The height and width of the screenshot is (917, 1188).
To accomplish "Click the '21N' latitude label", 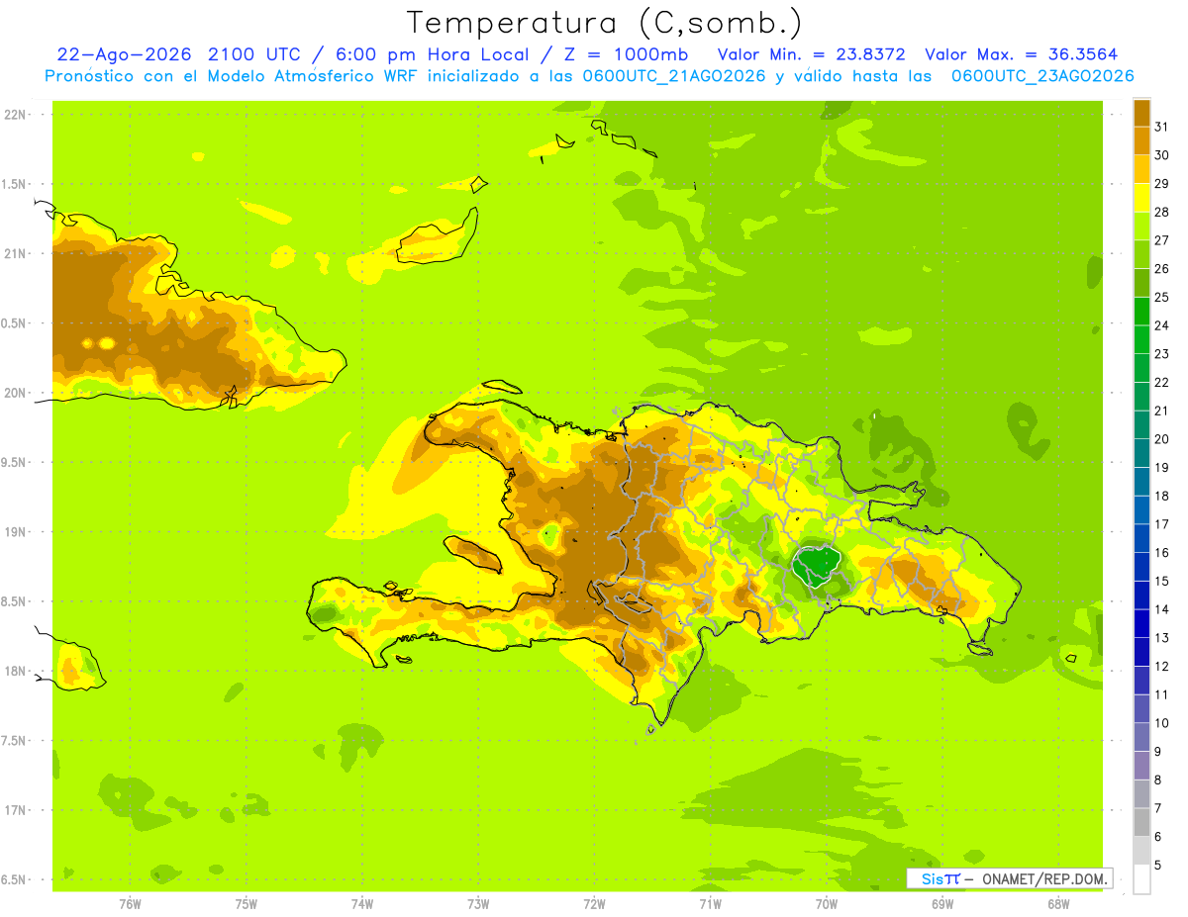I will click(x=15, y=253).
